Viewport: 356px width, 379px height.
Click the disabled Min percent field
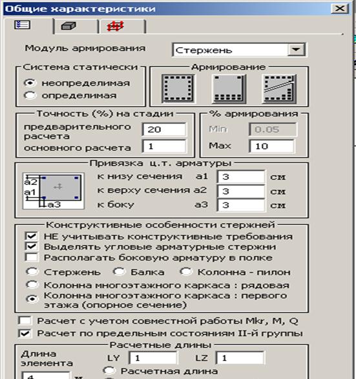(273, 129)
